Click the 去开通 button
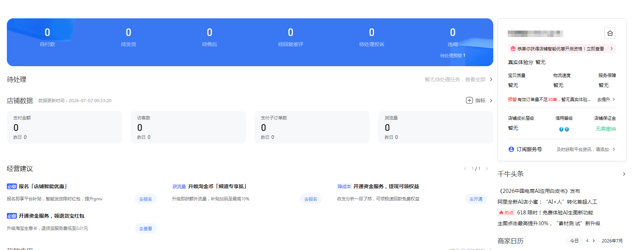Viewport: 635px width, 250px height. click(x=476, y=199)
